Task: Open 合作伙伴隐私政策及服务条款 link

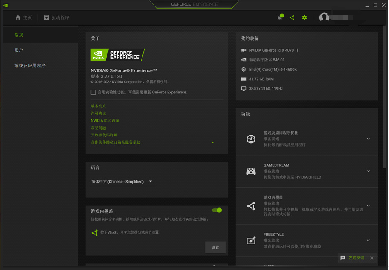Action: tap(115, 142)
